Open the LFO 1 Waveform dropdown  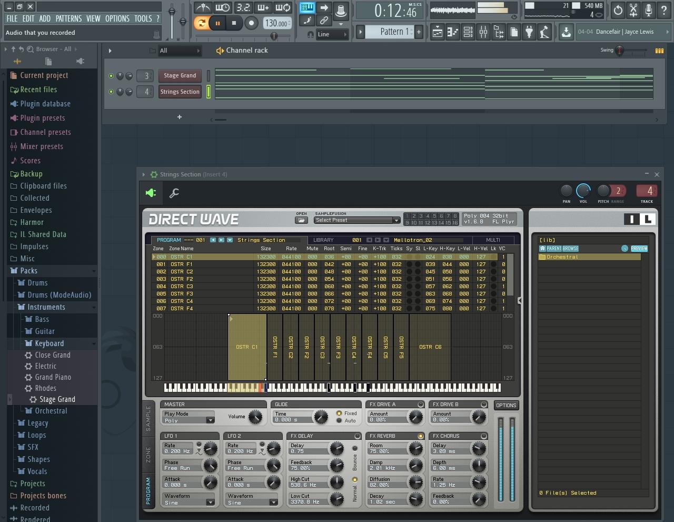(189, 503)
